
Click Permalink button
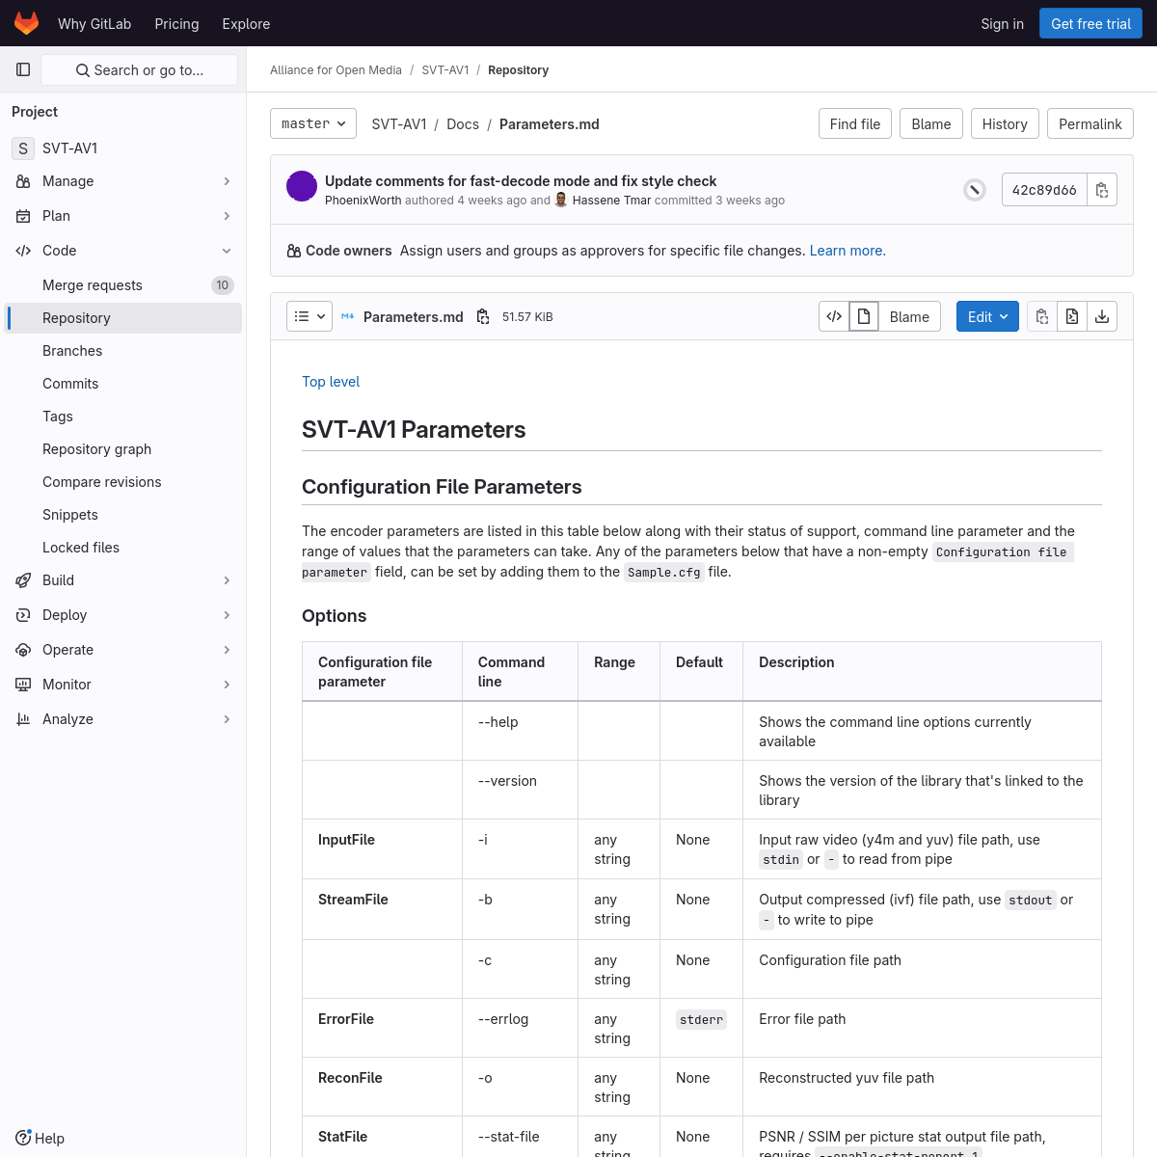pyautogui.click(x=1090, y=123)
